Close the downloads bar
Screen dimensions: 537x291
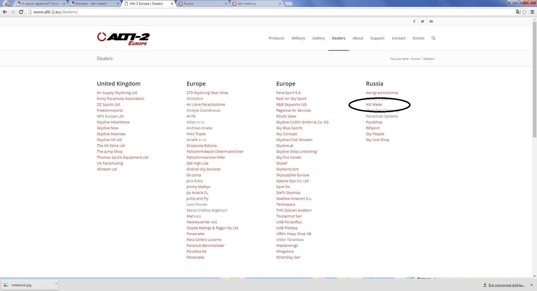pos(532,285)
